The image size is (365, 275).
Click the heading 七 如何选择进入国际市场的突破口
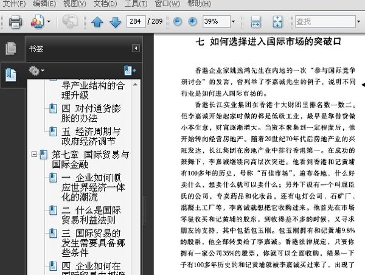(268, 42)
